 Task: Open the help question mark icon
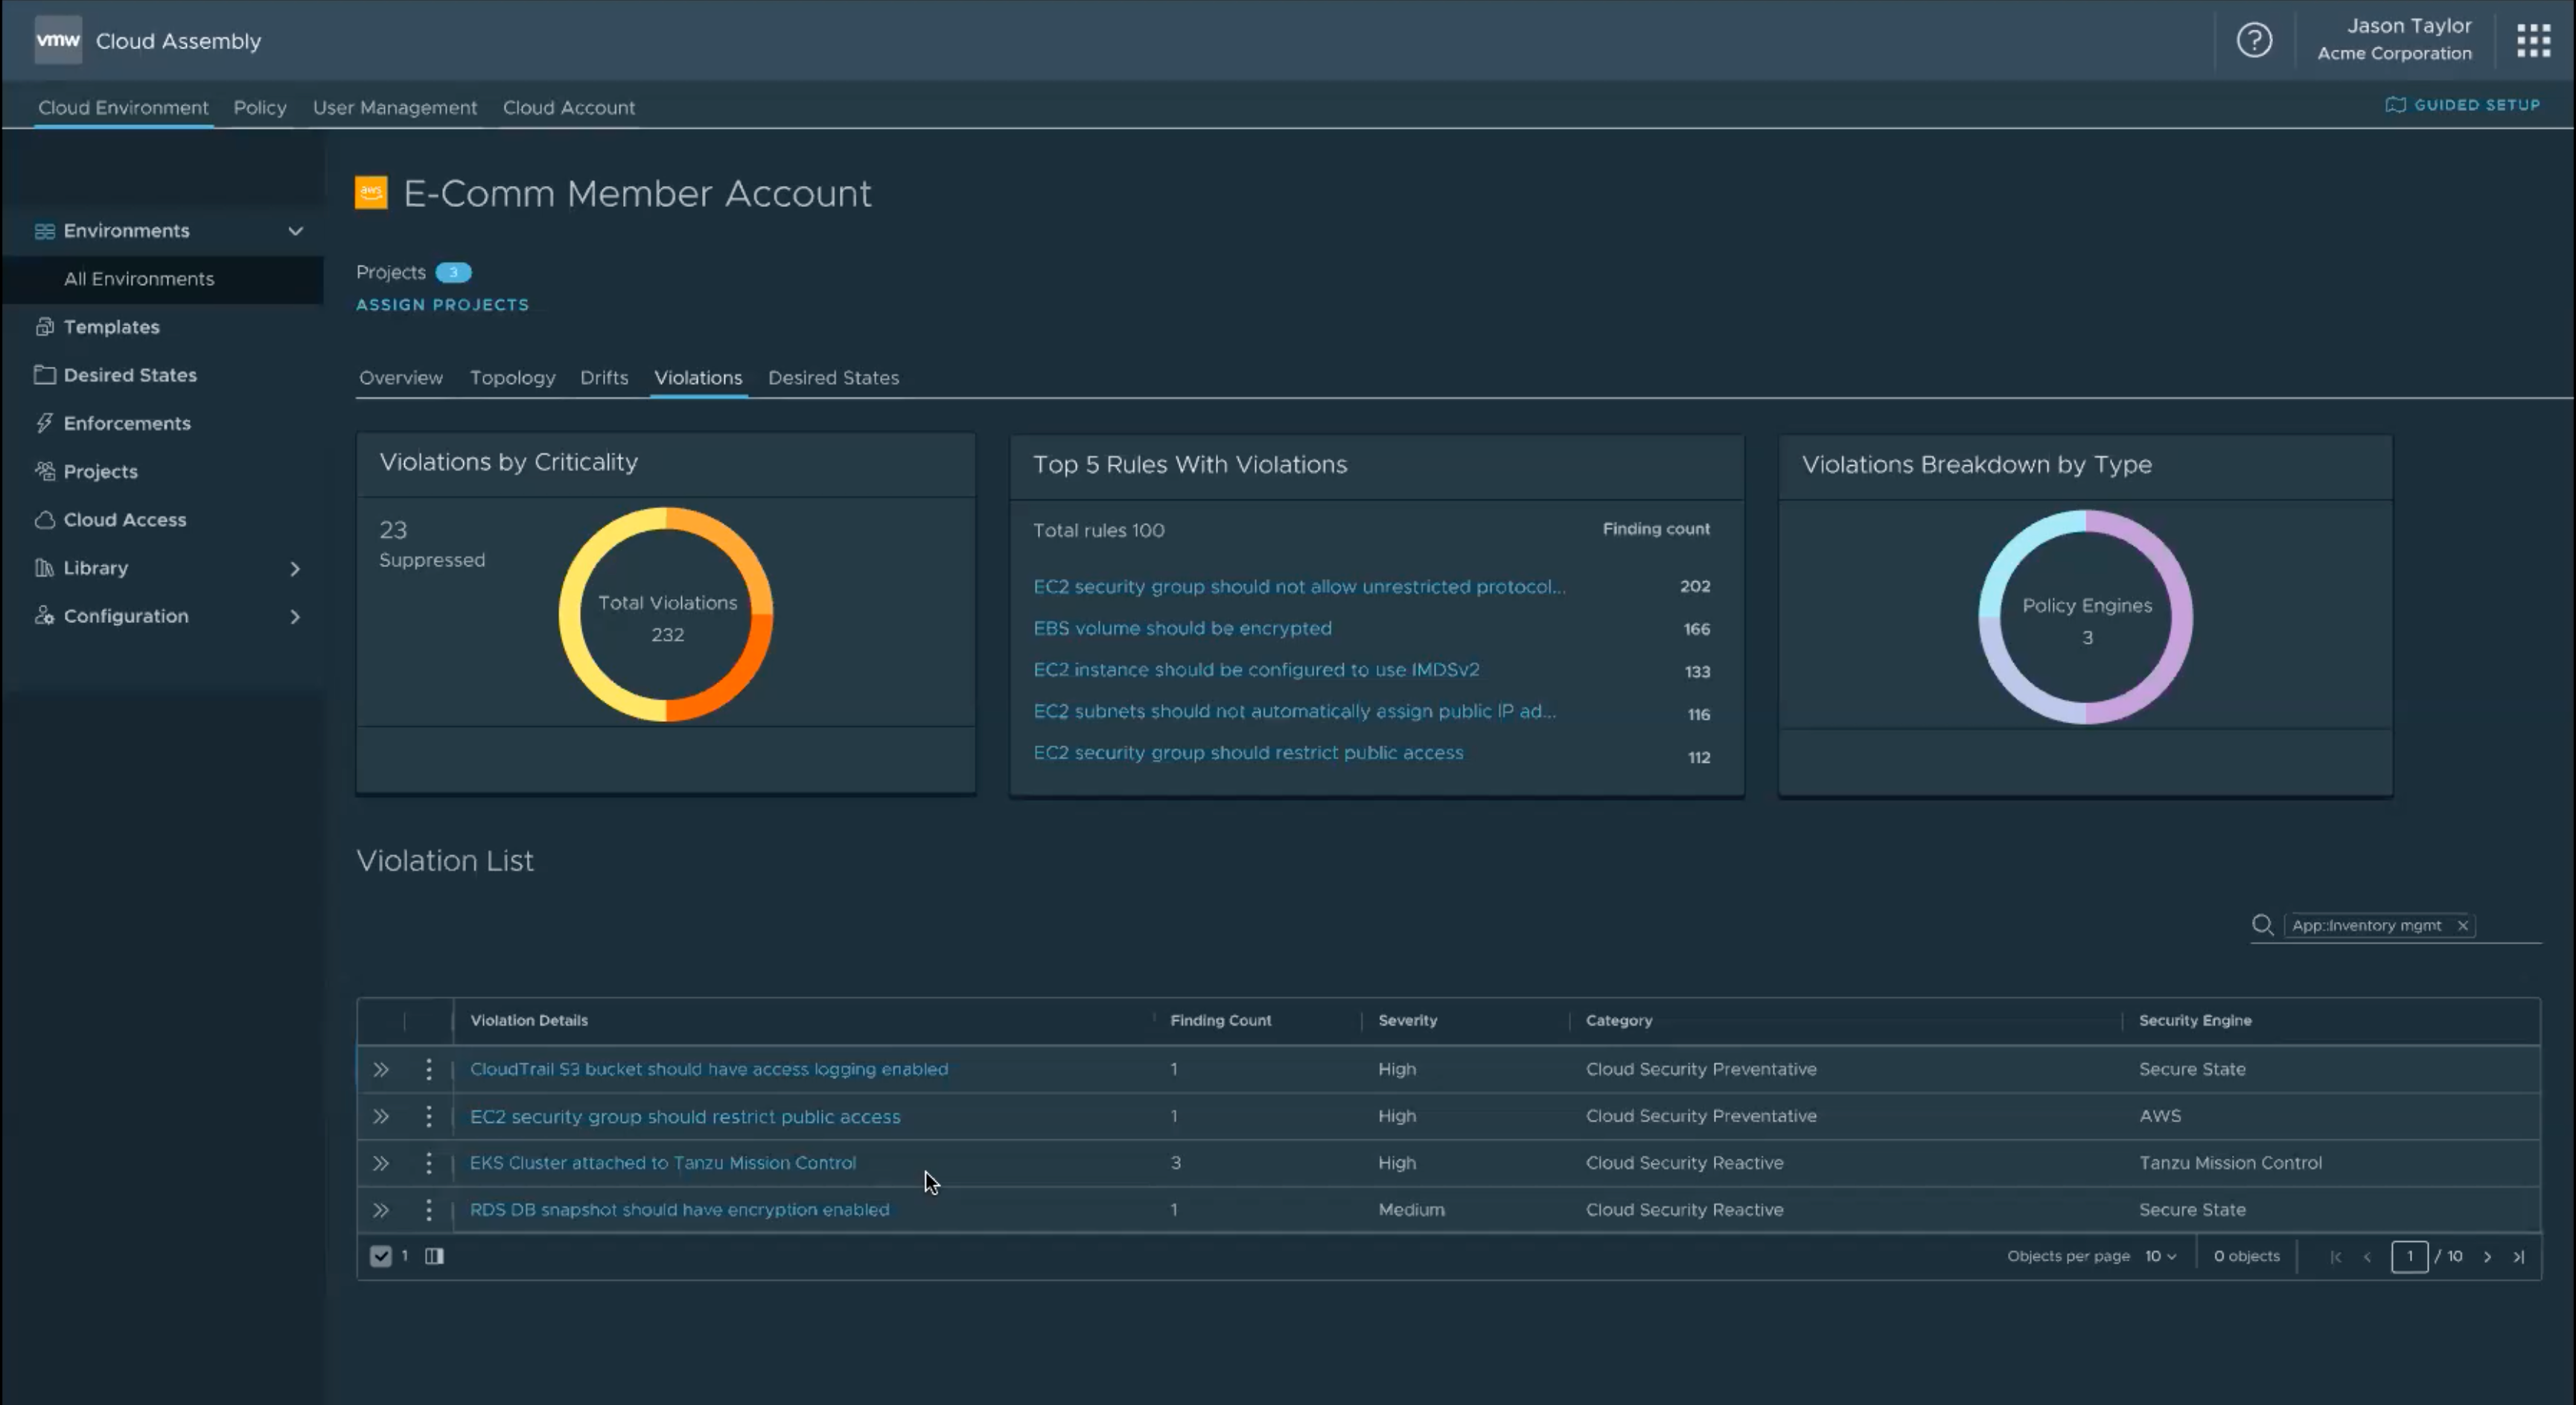point(2254,40)
